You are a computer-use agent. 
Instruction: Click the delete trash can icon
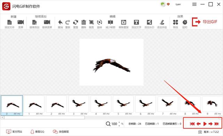coord(84,22)
